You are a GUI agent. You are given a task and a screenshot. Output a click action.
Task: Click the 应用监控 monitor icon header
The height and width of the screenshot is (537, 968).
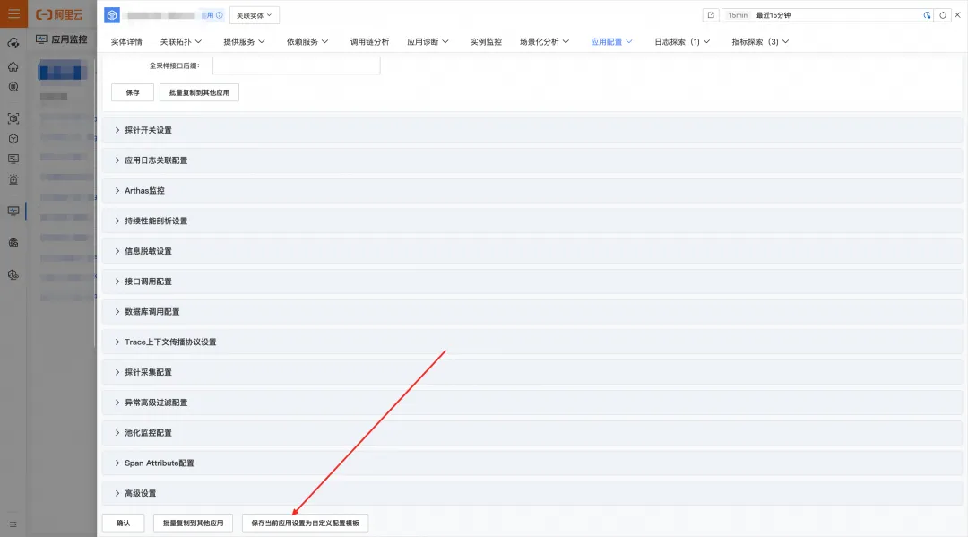(41, 39)
